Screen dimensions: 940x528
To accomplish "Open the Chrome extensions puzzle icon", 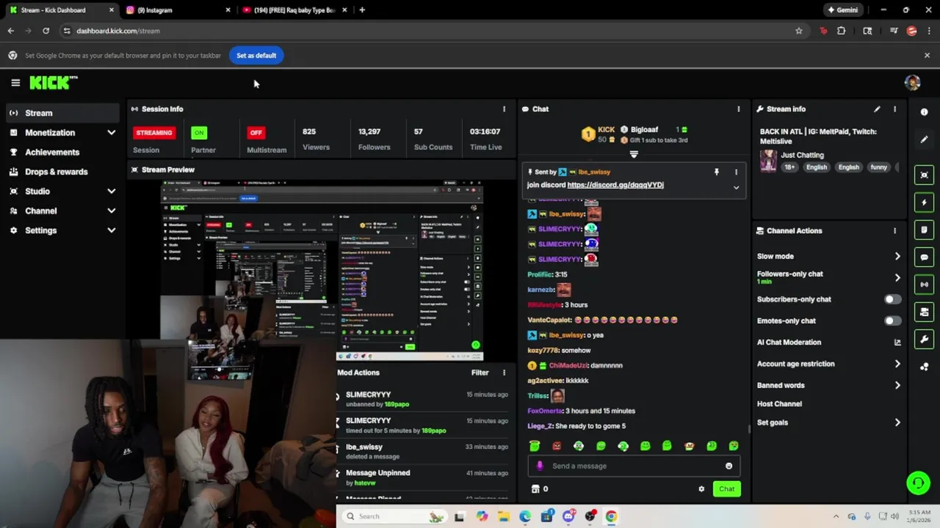I will click(x=842, y=31).
